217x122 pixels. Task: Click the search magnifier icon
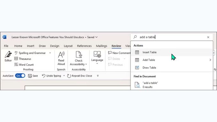pos(135,37)
